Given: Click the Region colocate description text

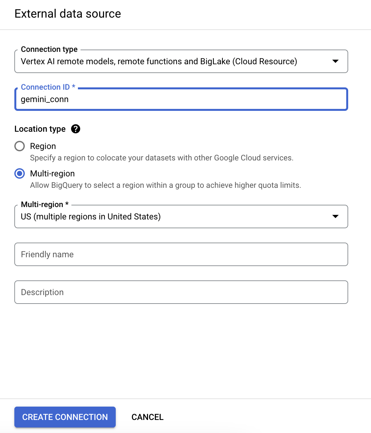Looking at the screenshot, I should pos(162,158).
